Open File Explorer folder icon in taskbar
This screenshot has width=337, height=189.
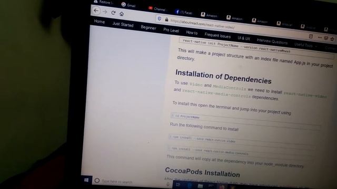(x=200, y=186)
